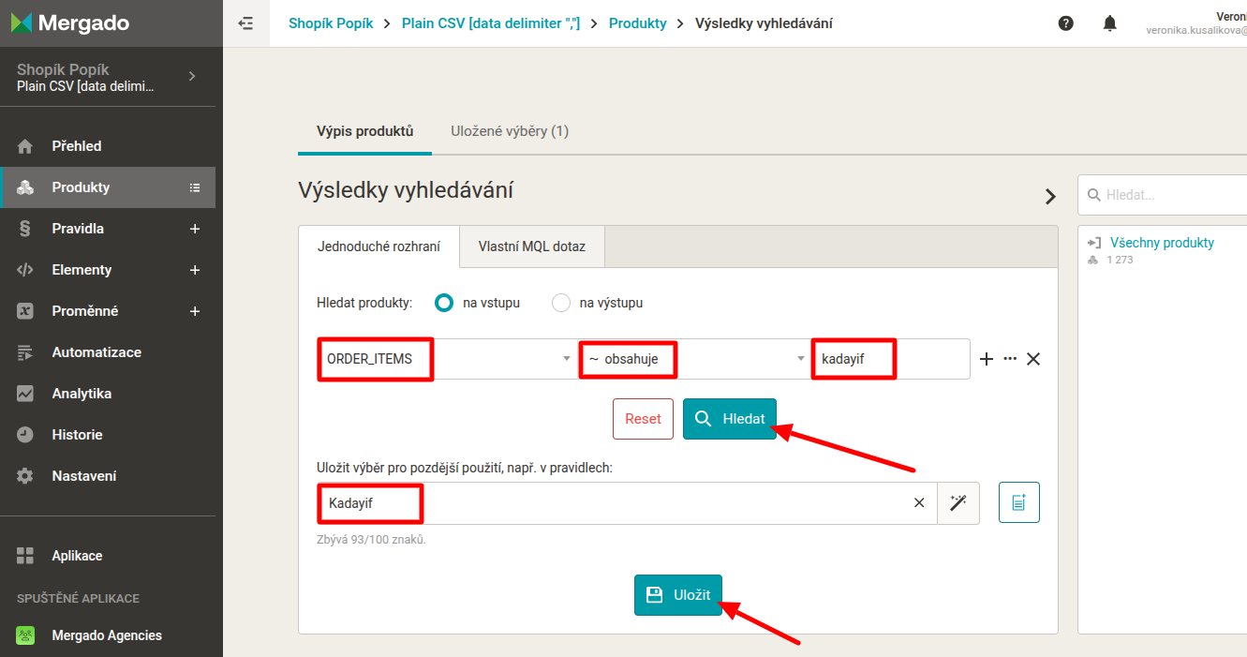Switch to the Výpis produktů tab
This screenshot has width=1247, height=657.
click(x=364, y=131)
